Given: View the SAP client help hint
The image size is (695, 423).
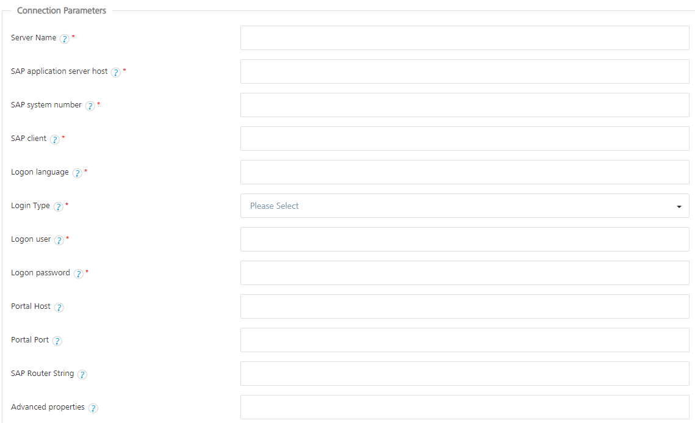Looking at the screenshot, I should (54, 139).
